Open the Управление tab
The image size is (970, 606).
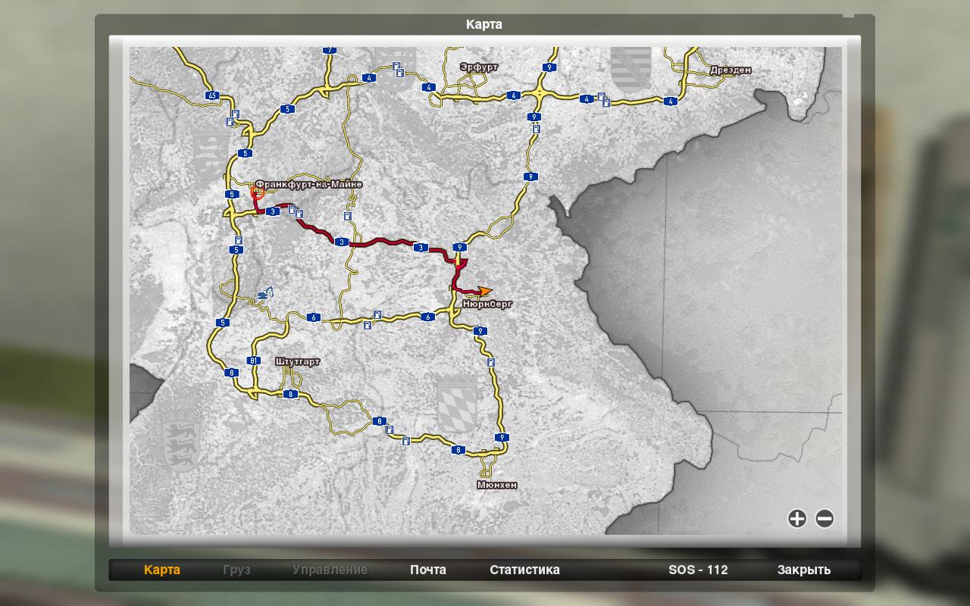[330, 570]
